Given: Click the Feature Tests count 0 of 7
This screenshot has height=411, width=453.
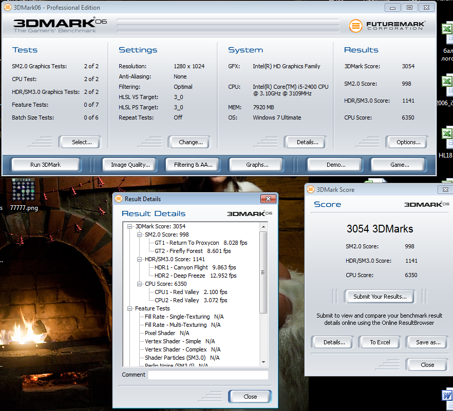Looking at the screenshot, I should [x=91, y=105].
